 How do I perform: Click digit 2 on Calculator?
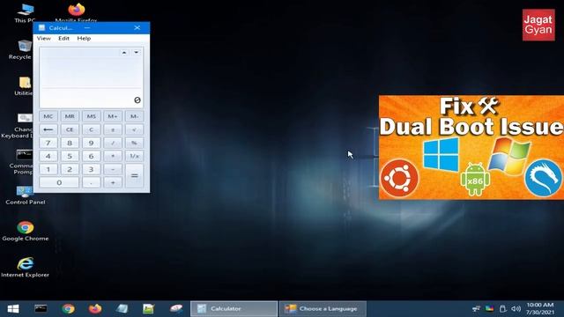click(70, 169)
